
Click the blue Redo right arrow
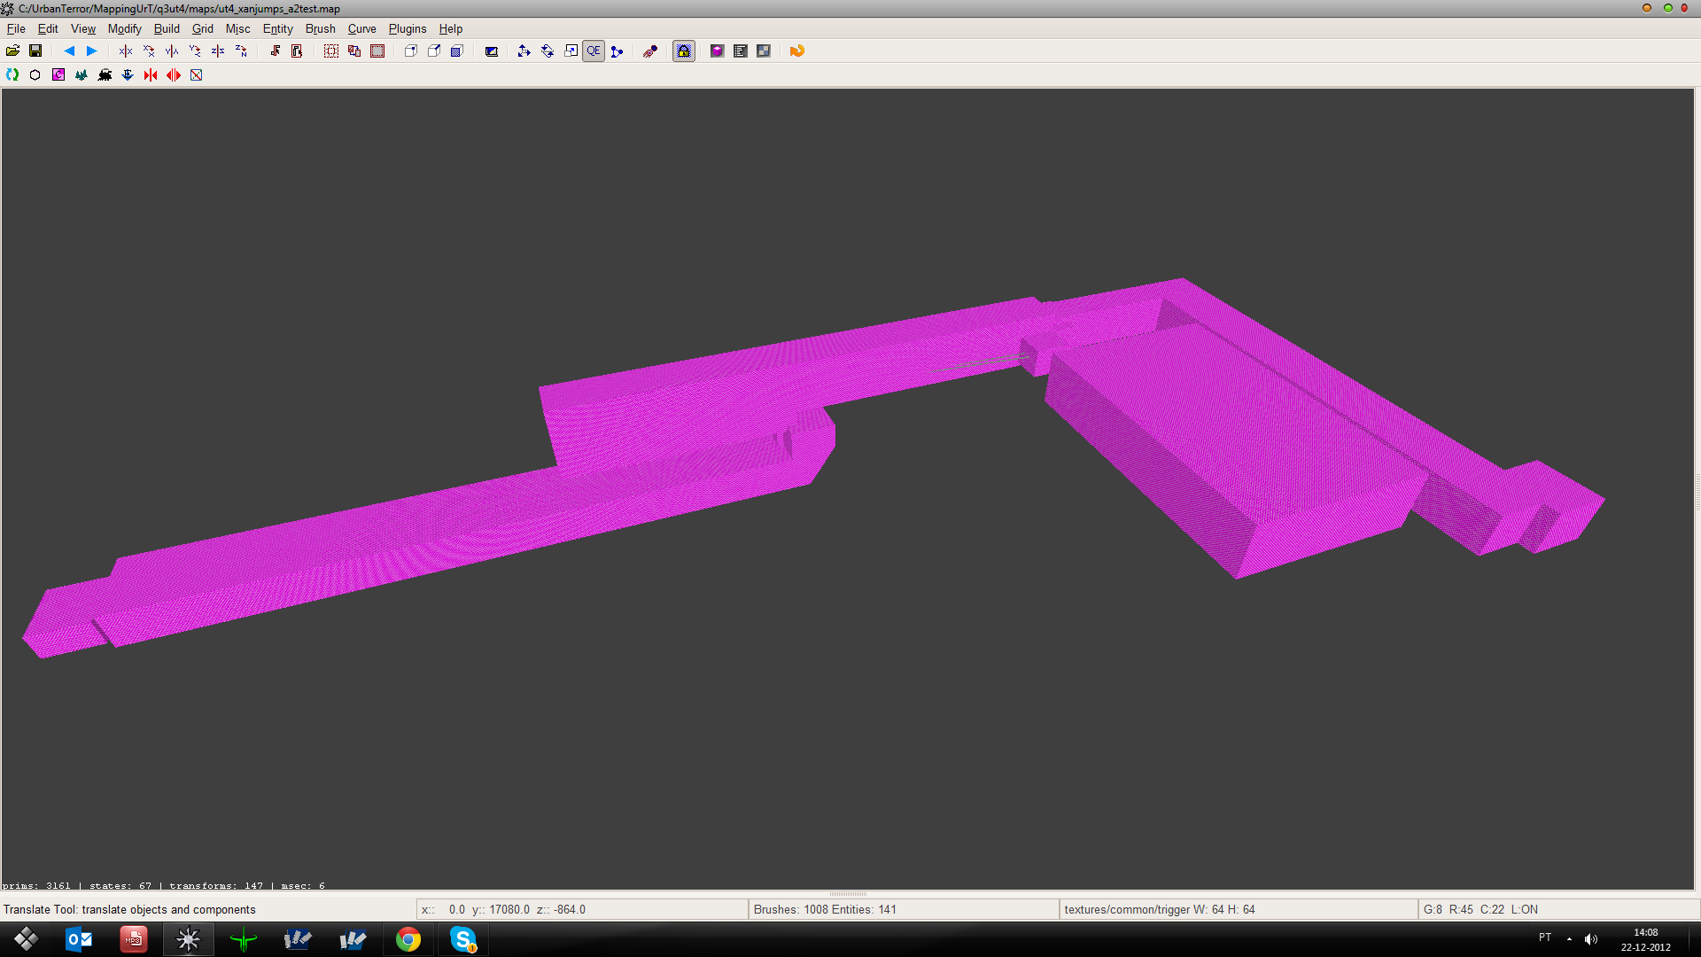pos(91,51)
